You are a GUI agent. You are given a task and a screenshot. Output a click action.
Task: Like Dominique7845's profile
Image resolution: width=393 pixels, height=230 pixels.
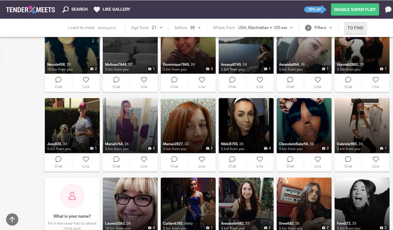point(202,82)
